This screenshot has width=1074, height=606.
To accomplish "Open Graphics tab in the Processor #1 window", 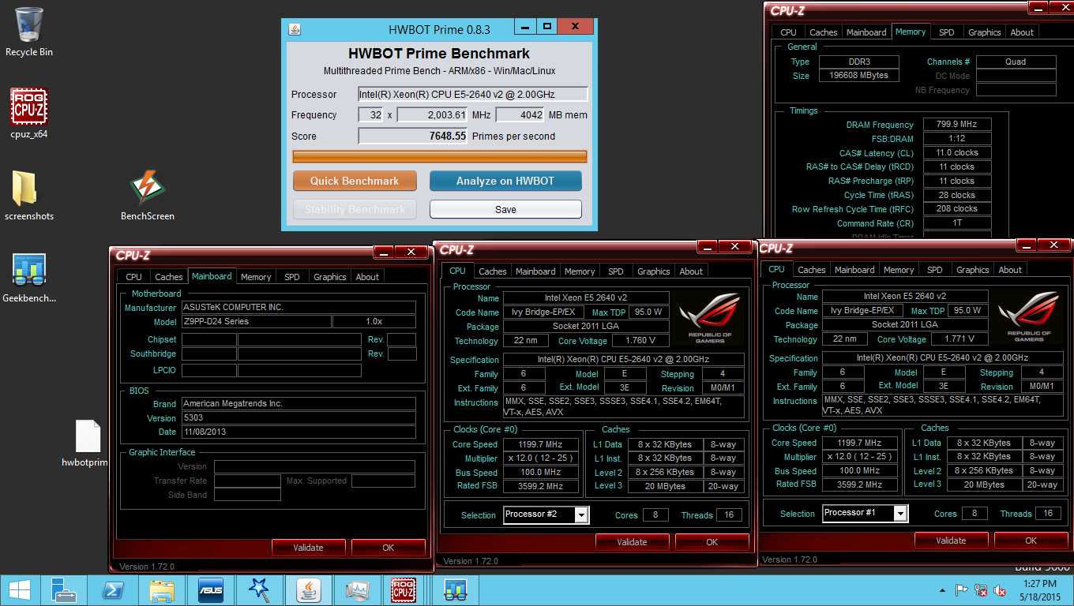I will pos(972,270).
